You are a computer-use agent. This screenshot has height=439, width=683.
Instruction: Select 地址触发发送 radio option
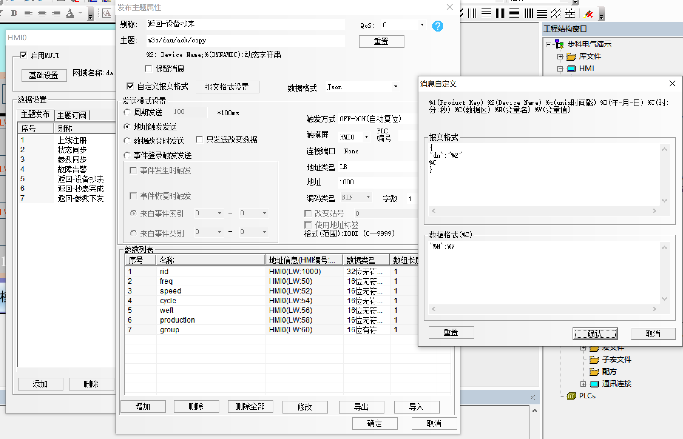(127, 126)
